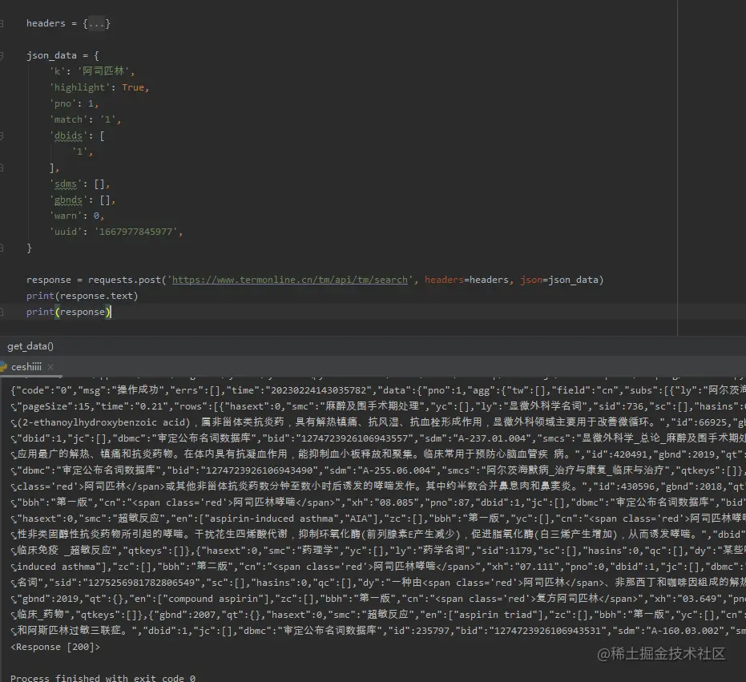Click the 'highlight' key in json_data
Image resolution: width=746 pixels, height=682 pixels.
tap(79, 87)
